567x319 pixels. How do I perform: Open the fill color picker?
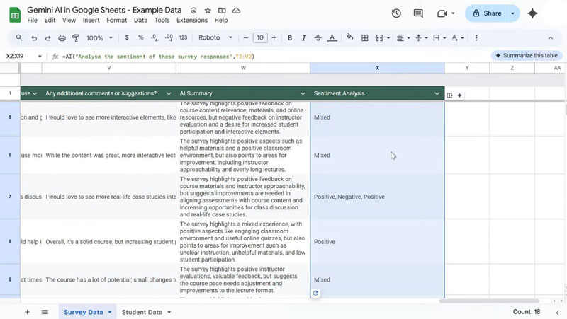(349, 37)
